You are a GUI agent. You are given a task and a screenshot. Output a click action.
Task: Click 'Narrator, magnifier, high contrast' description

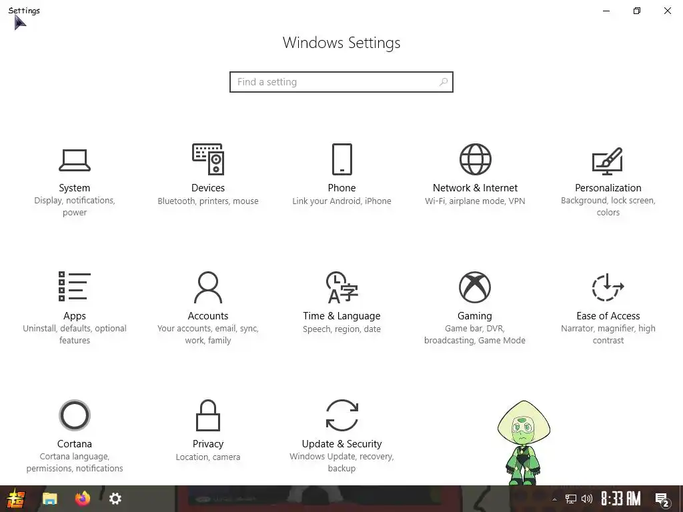click(608, 335)
